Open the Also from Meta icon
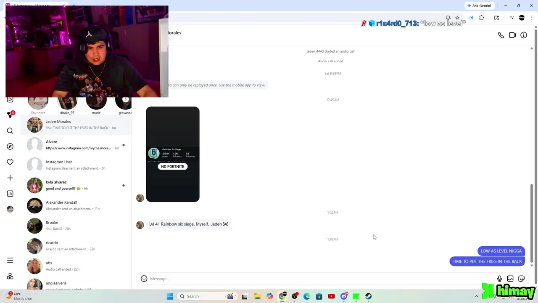 point(10,276)
